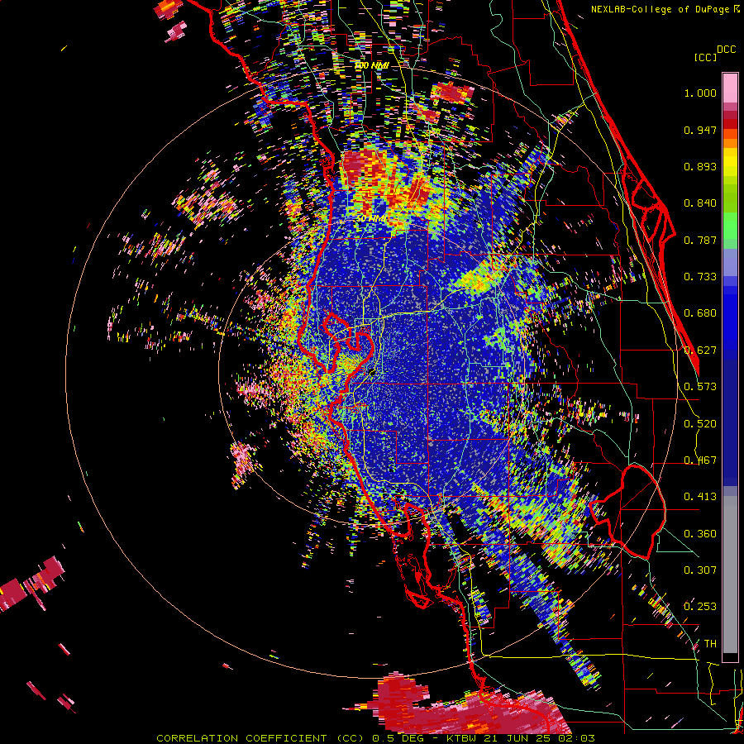
Task: Select the 0.627 scale value
Action: click(x=700, y=351)
